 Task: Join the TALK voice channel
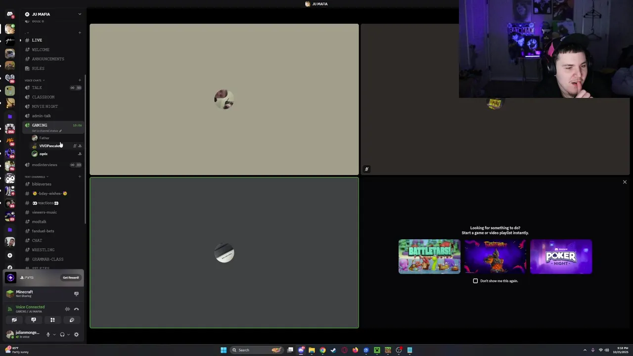[x=52, y=88]
